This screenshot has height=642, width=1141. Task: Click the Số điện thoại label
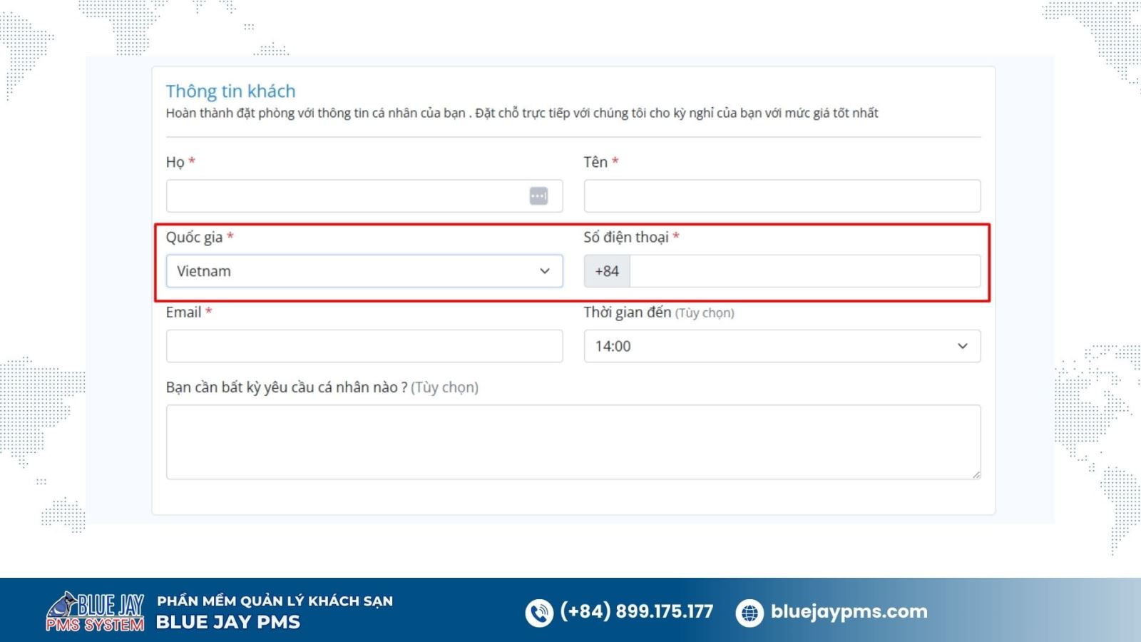click(626, 237)
